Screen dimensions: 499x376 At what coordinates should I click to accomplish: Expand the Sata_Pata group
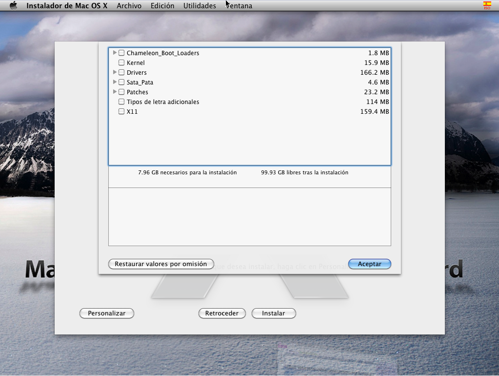click(x=115, y=82)
